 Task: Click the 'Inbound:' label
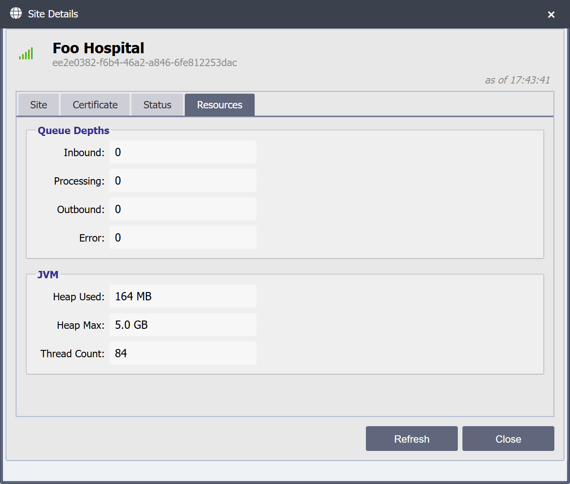point(84,152)
